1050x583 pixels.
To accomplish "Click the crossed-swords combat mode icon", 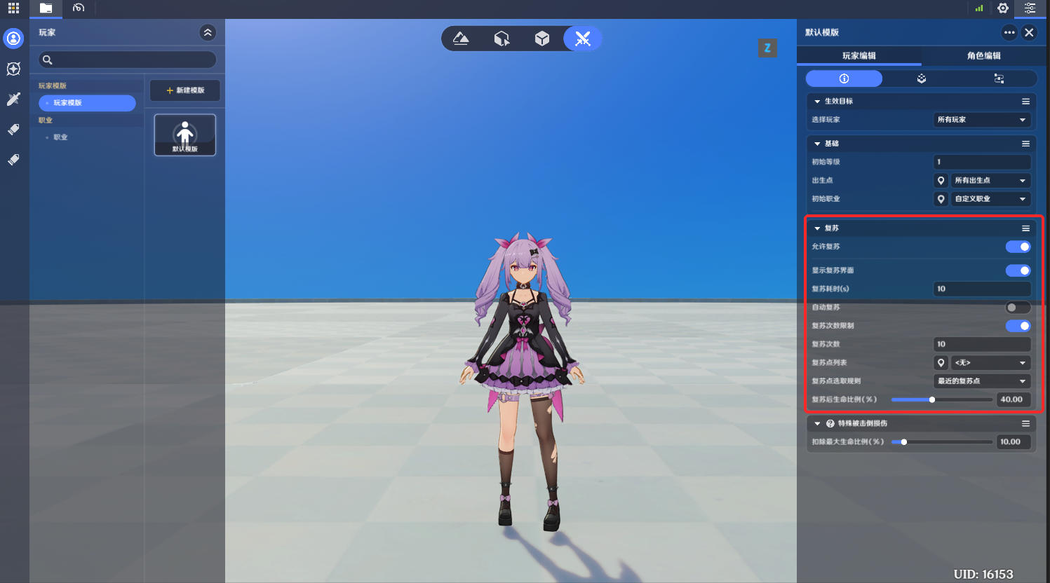I will point(582,39).
